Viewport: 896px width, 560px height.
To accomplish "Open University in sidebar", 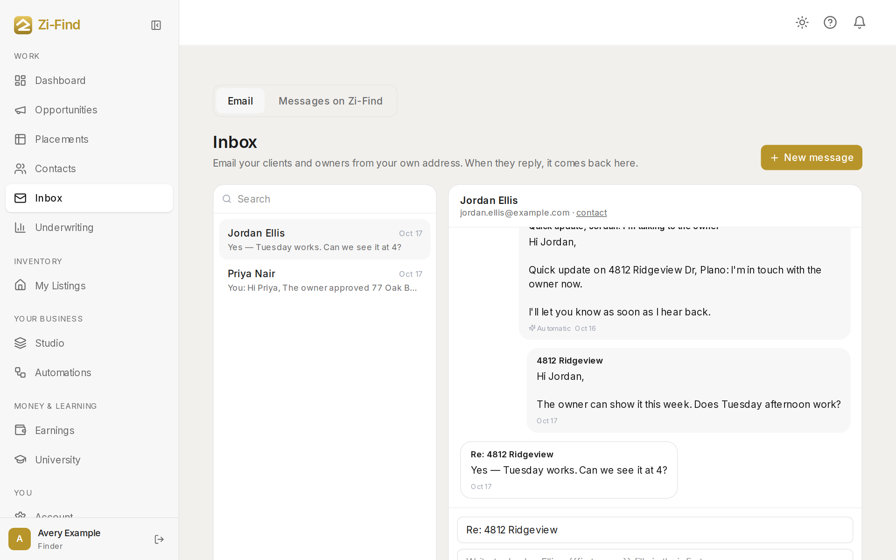I will (x=89, y=460).
